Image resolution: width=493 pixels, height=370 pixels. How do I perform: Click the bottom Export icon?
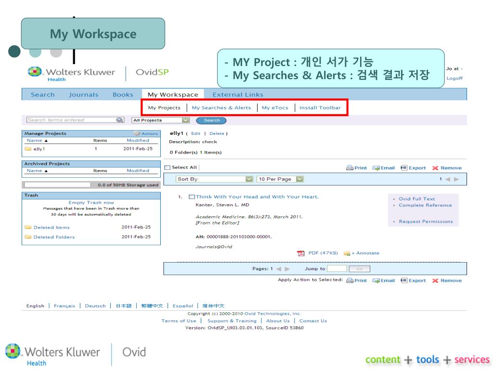point(404,280)
